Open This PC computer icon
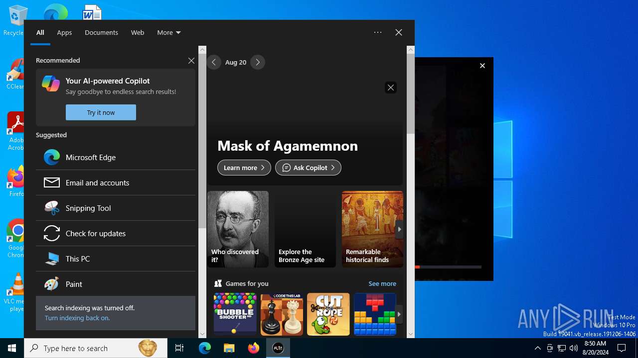This screenshot has width=638, height=358. click(x=52, y=259)
